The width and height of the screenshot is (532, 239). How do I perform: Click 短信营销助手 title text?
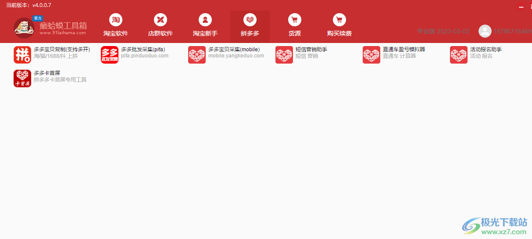311,50
